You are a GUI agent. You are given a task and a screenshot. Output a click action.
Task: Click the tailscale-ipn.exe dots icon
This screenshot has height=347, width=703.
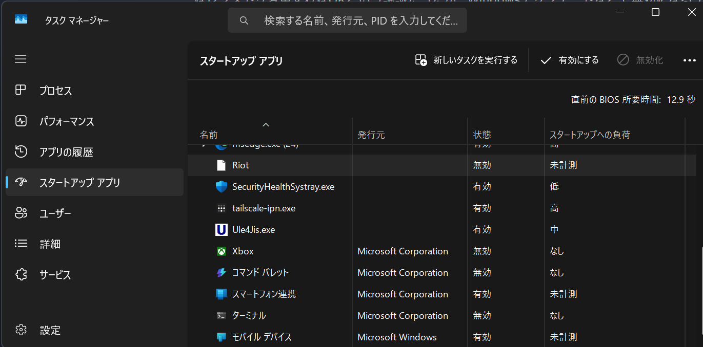pyautogui.click(x=222, y=208)
